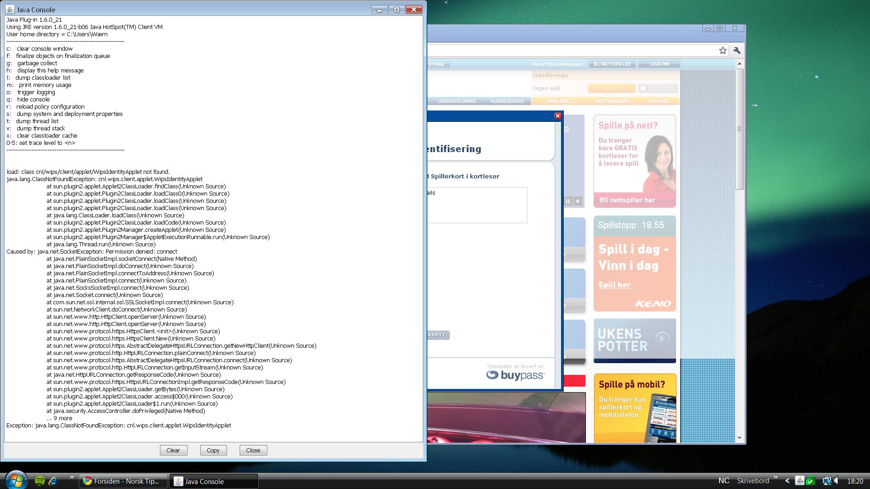Play the Ukens Potter video button

click(662, 338)
